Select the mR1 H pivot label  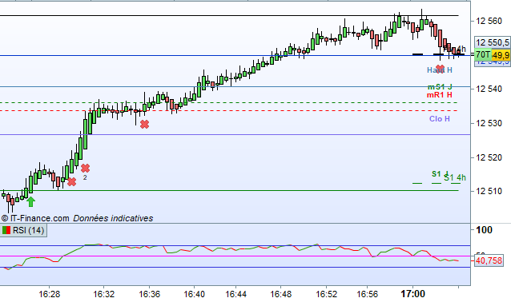(439, 95)
